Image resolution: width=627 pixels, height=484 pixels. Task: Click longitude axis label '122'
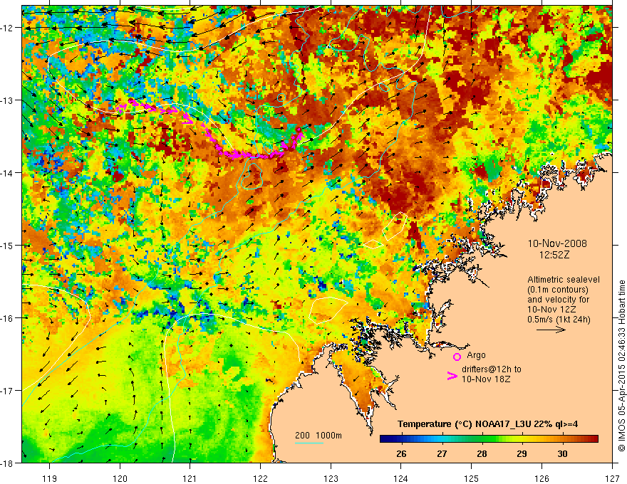[x=260, y=478]
